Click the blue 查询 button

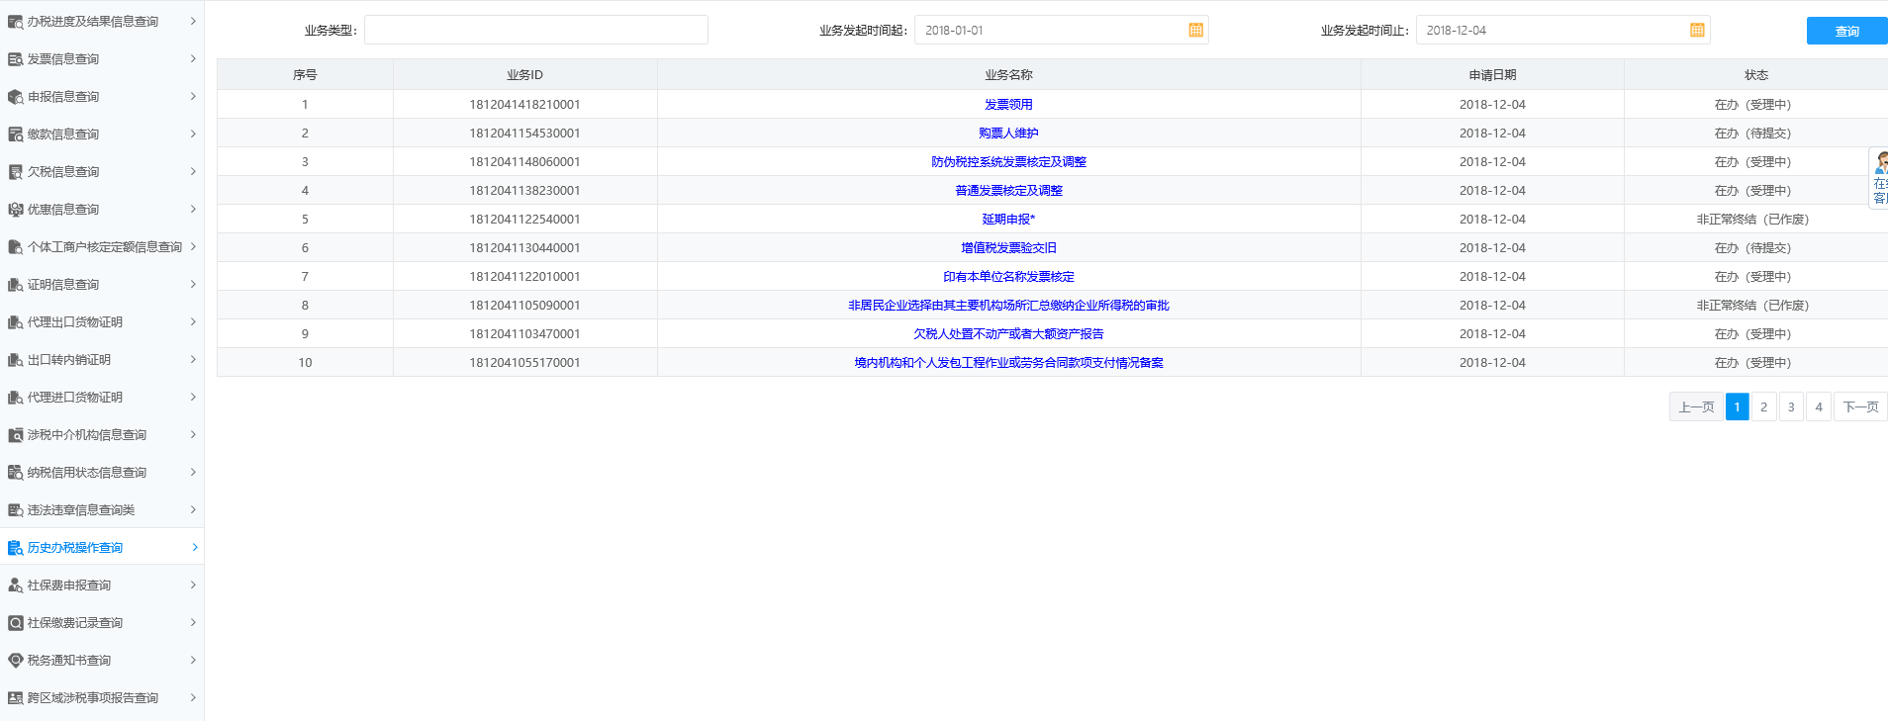[x=1846, y=32]
